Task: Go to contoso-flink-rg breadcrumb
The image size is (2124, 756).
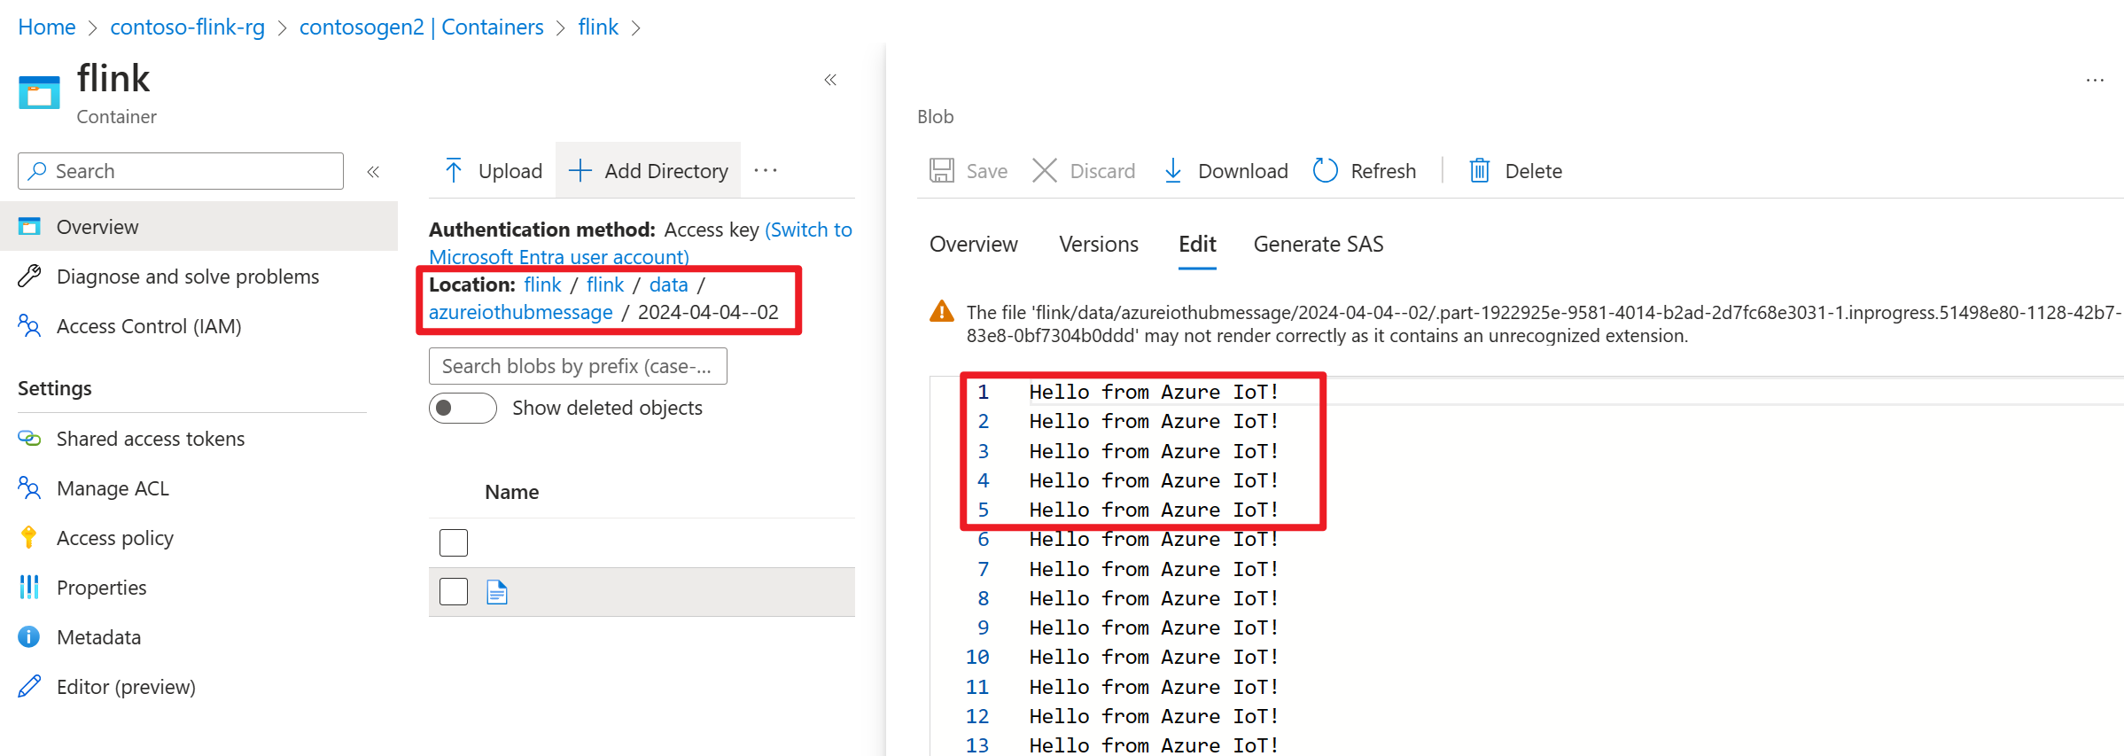Action: coord(187,27)
